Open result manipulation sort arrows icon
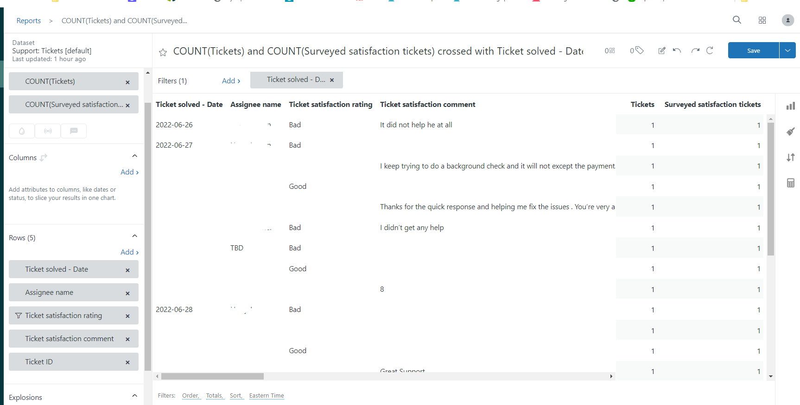This screenshot has height=405, width=800. (x=791, y=157)
